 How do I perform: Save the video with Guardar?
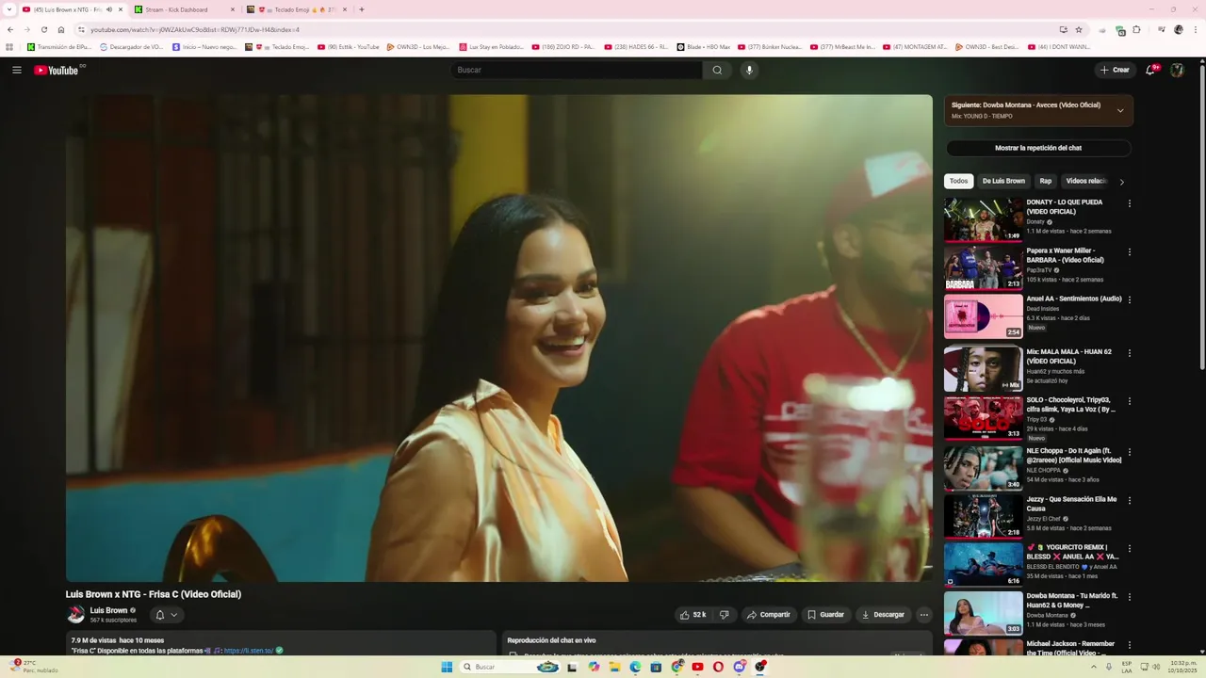coord(825,615)
